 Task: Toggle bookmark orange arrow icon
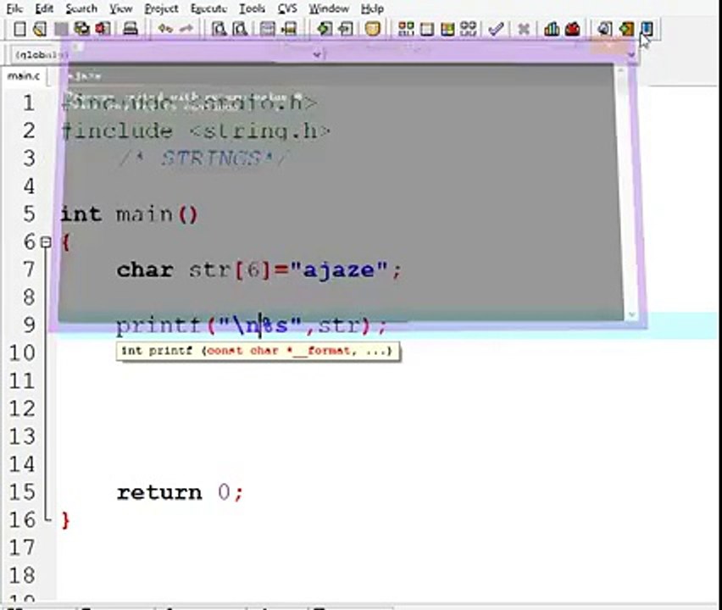(626, 29)
